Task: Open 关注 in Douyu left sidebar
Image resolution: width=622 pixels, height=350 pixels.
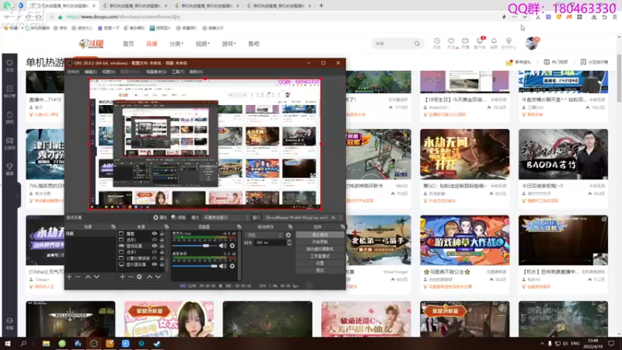Action: tap(10, 65)
